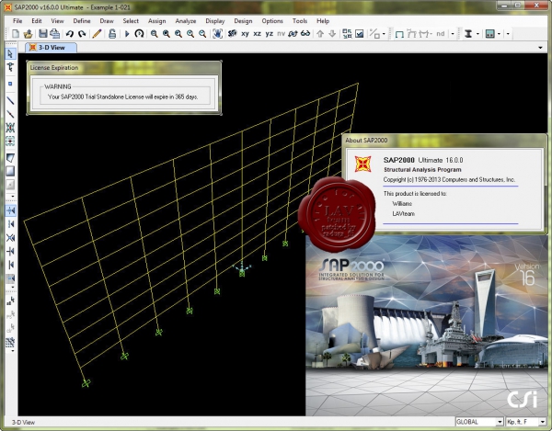The image size is (552, 431).
Task: Select Quick Draw Braces tool
Action: (x=10, y=127)
